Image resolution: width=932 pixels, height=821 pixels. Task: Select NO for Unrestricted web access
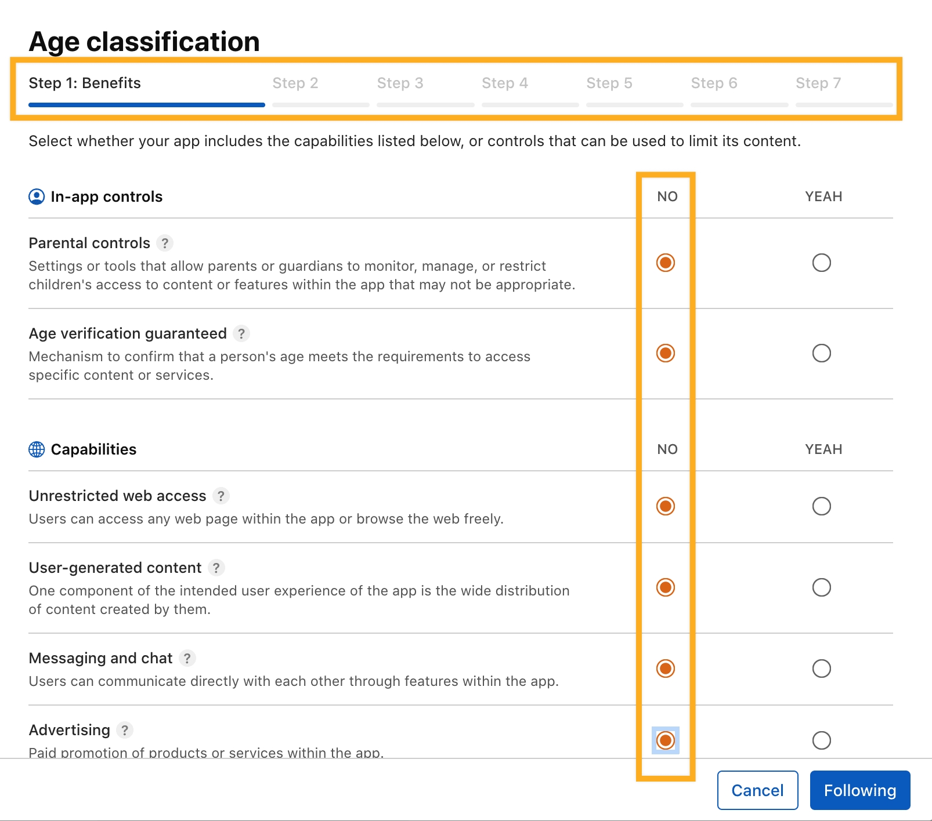(x=666, y=506)
